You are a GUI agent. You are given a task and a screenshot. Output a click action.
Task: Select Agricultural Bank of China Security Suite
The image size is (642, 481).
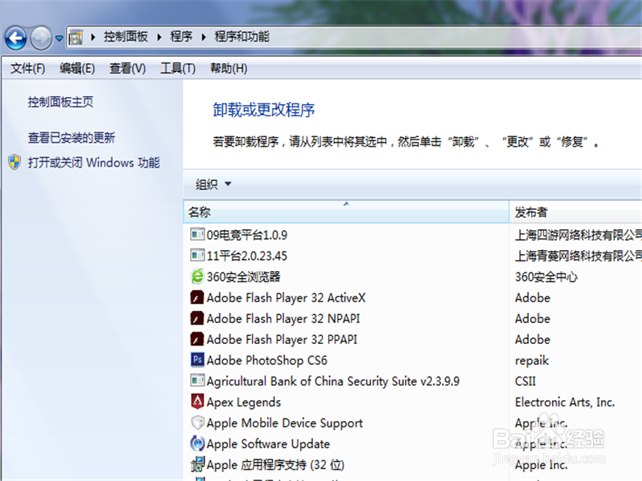[x=333, y=382]
